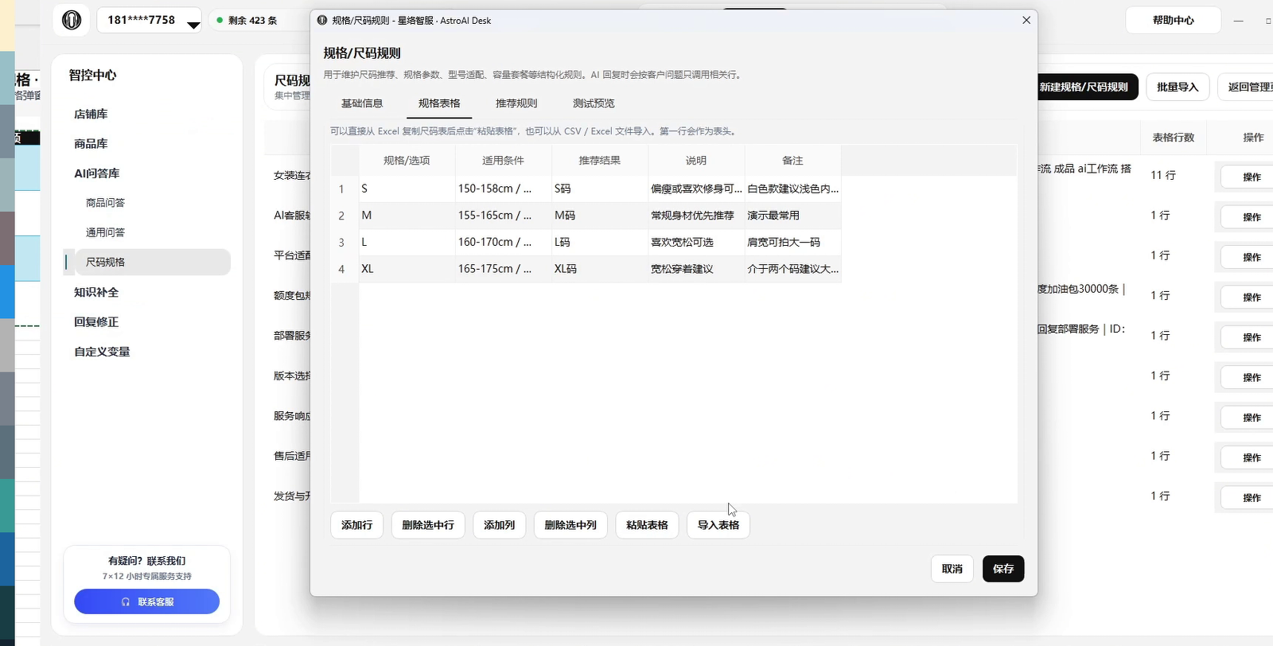Click the 演示最常用 note cell

792,216
